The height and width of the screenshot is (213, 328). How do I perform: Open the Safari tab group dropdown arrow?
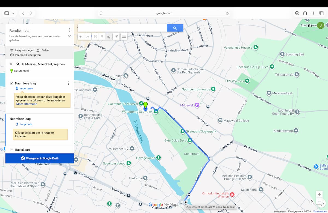click(13, 13)
